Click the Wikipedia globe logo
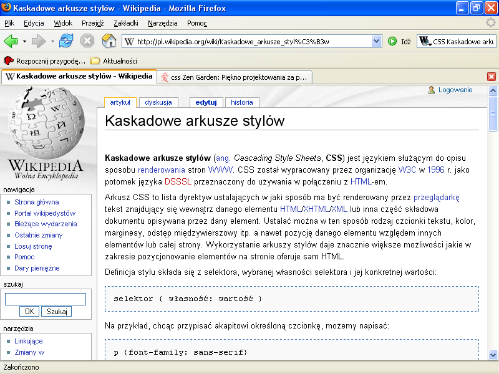Screen dimensions: 499x374 [x=46, y=123]
